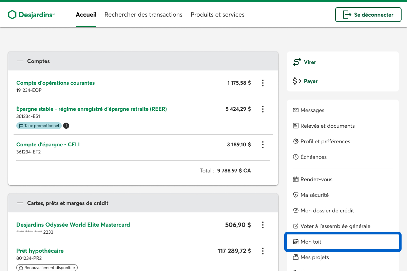Click the Payer dollar icon
The height and width of the screenshot is (271, 407).
297,81
